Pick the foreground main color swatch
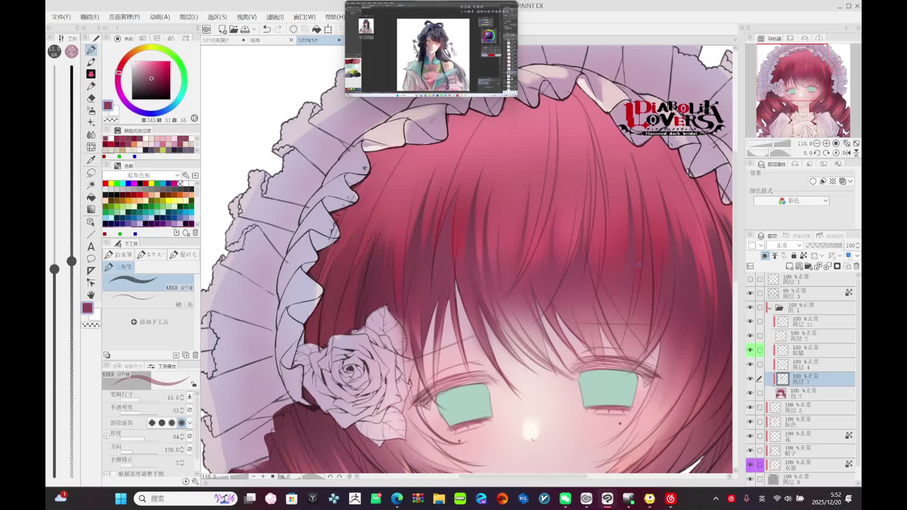 pyautogui.click(x=87, y=308)
